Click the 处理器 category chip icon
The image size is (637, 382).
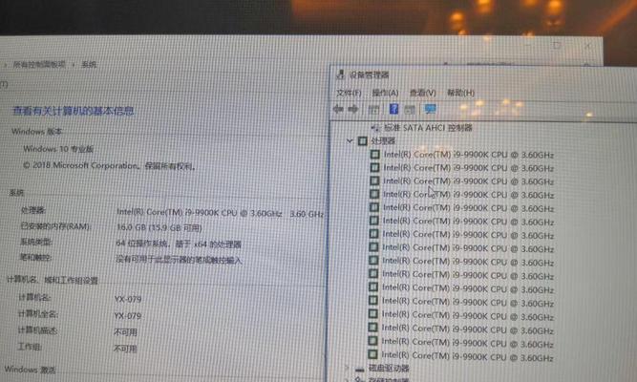pyautogui.click(x=362, y=141)
